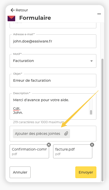The width and height of the screenshot is (109, 190).
Task: Focus the Adresse e-mail input field
Action: click(53, 41)
